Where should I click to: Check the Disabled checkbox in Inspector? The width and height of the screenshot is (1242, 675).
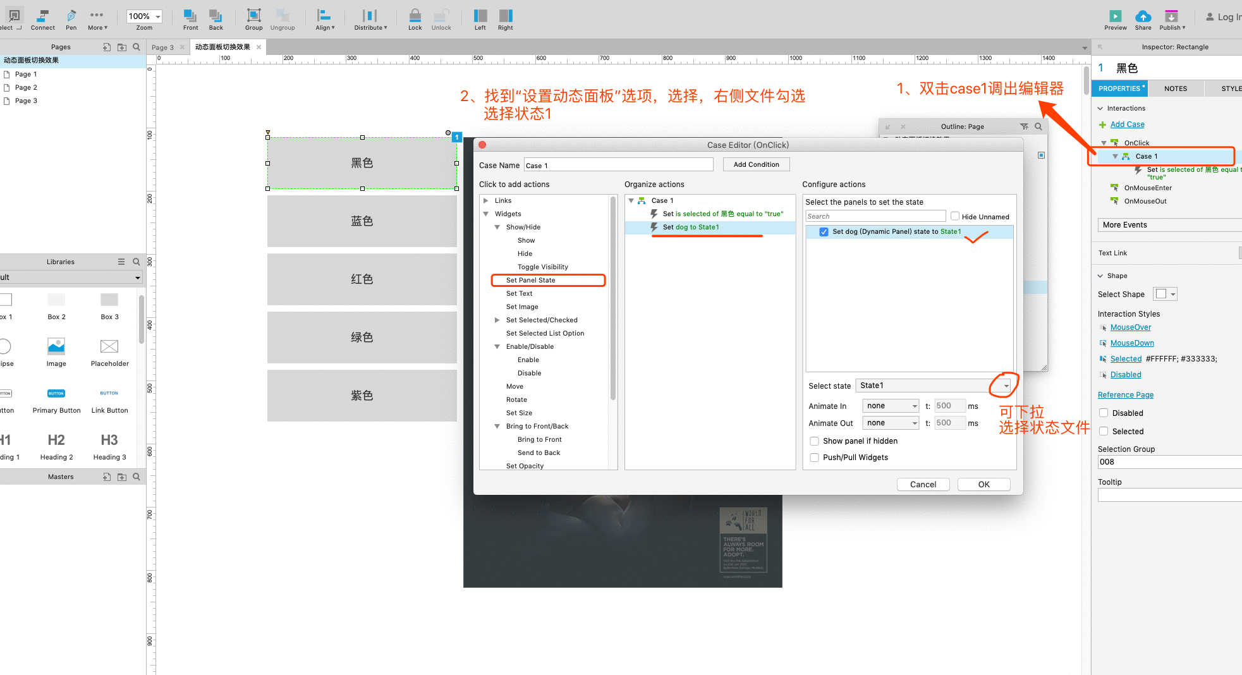point(1104,413)
